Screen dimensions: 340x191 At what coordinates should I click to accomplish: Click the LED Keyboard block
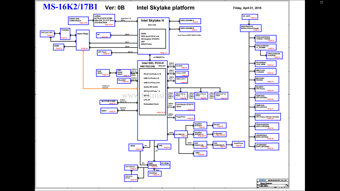coord(131,168)
